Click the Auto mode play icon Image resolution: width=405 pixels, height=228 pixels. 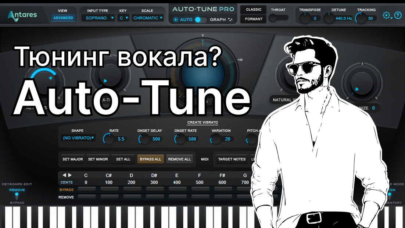176,19
